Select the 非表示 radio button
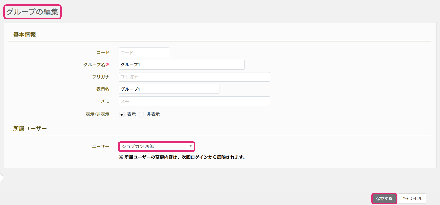The image size is (440, 205). (x=141, y=114)
